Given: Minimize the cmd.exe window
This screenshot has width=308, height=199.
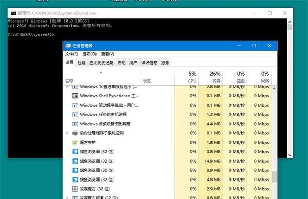Looking at the screenshot, I should pyautogui.click(x=255, y=13).
